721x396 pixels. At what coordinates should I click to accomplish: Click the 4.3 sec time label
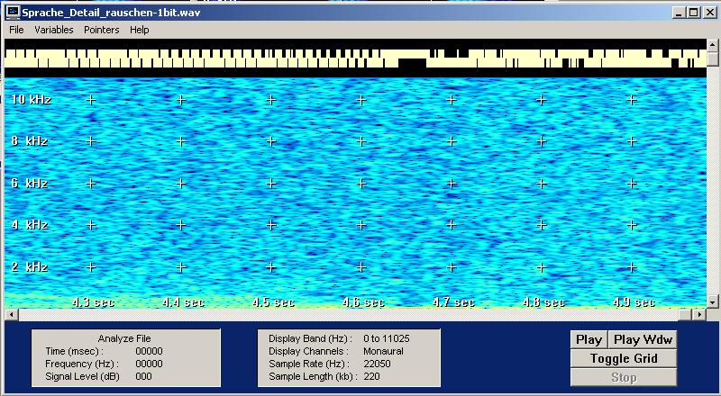click(93, 302)
